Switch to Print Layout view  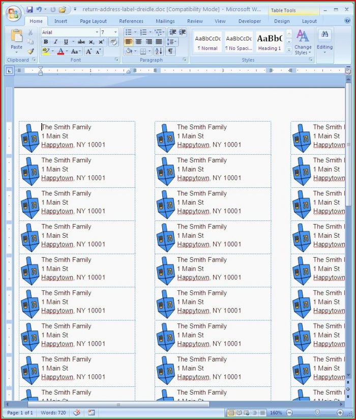[231, 413]
